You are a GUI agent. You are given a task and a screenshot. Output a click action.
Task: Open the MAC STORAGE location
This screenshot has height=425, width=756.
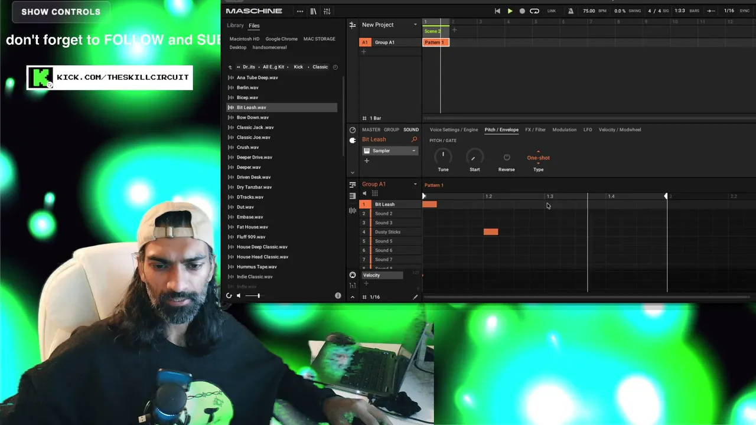coord(320,39)
